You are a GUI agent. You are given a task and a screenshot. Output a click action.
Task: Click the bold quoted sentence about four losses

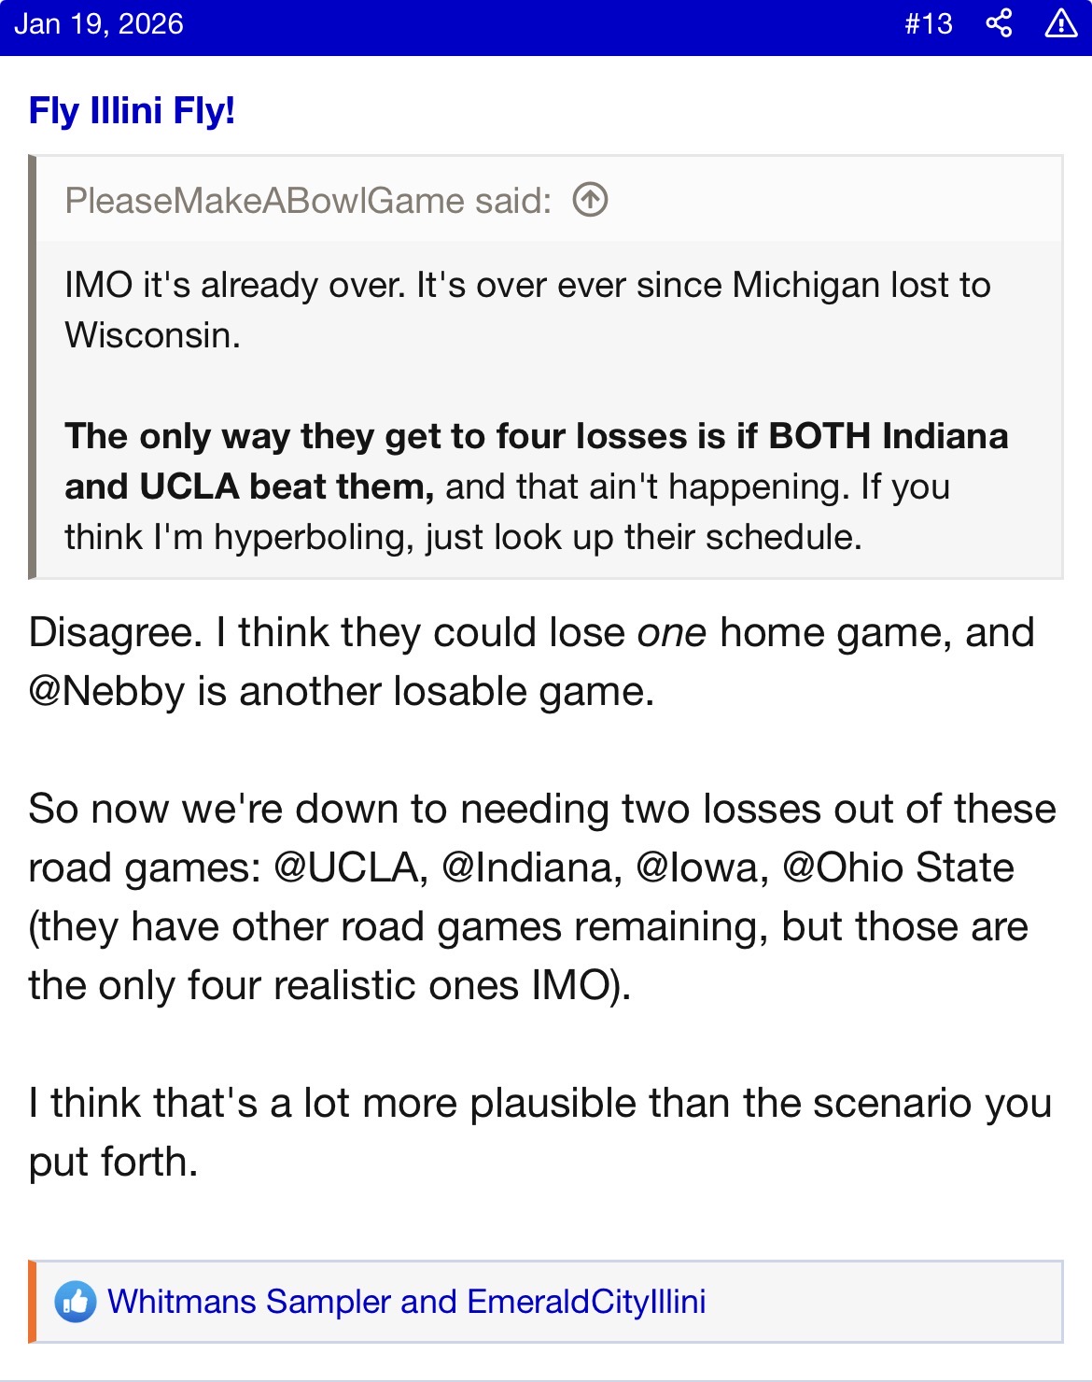pyautogui.click(x=536, y=437)
